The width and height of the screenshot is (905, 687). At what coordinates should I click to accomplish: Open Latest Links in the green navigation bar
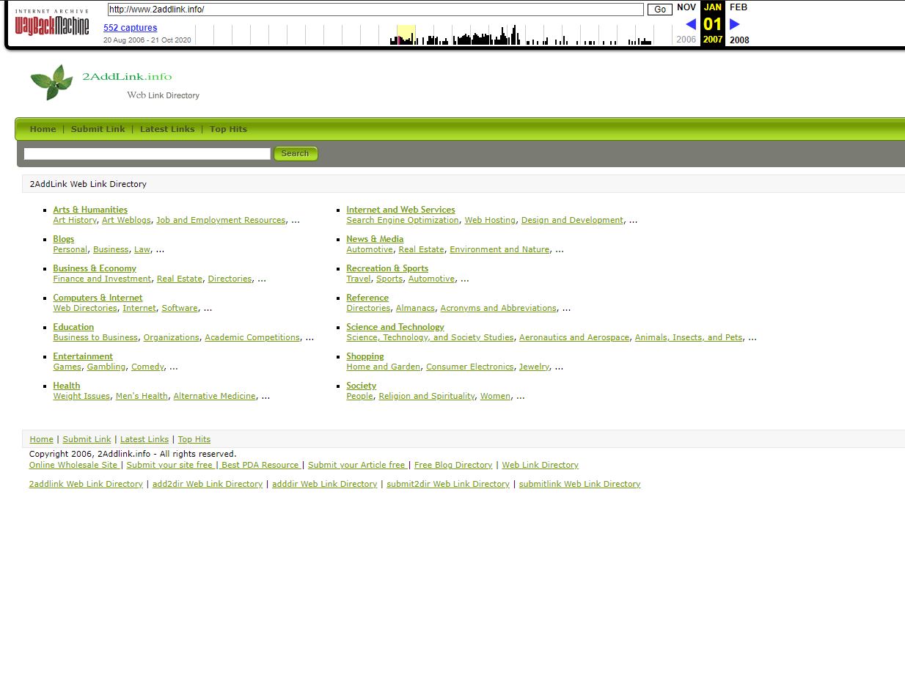[167, 129]
